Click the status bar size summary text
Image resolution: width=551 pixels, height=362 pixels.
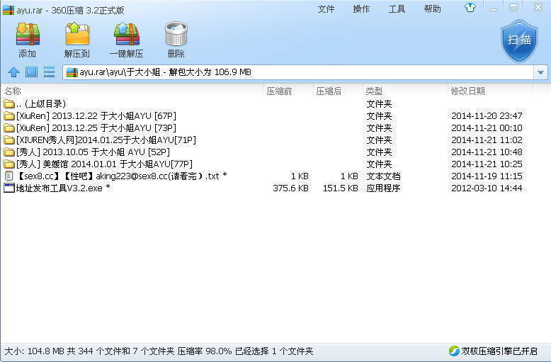[159, 351]
